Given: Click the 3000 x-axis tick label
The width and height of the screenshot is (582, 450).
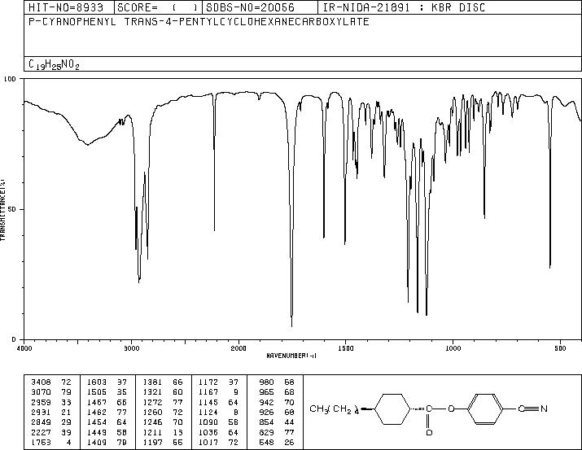Looking at the screenshot, I should coord(131,348).
